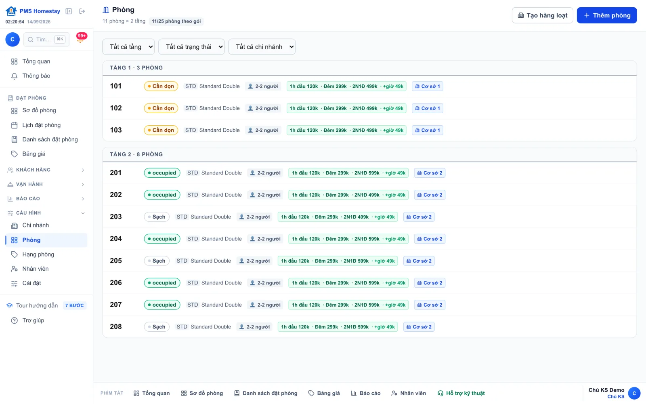Click the PMS Homestay house logo
This screenshot has height=404, width=646.
pyautogui.click(x=11, y=11)
